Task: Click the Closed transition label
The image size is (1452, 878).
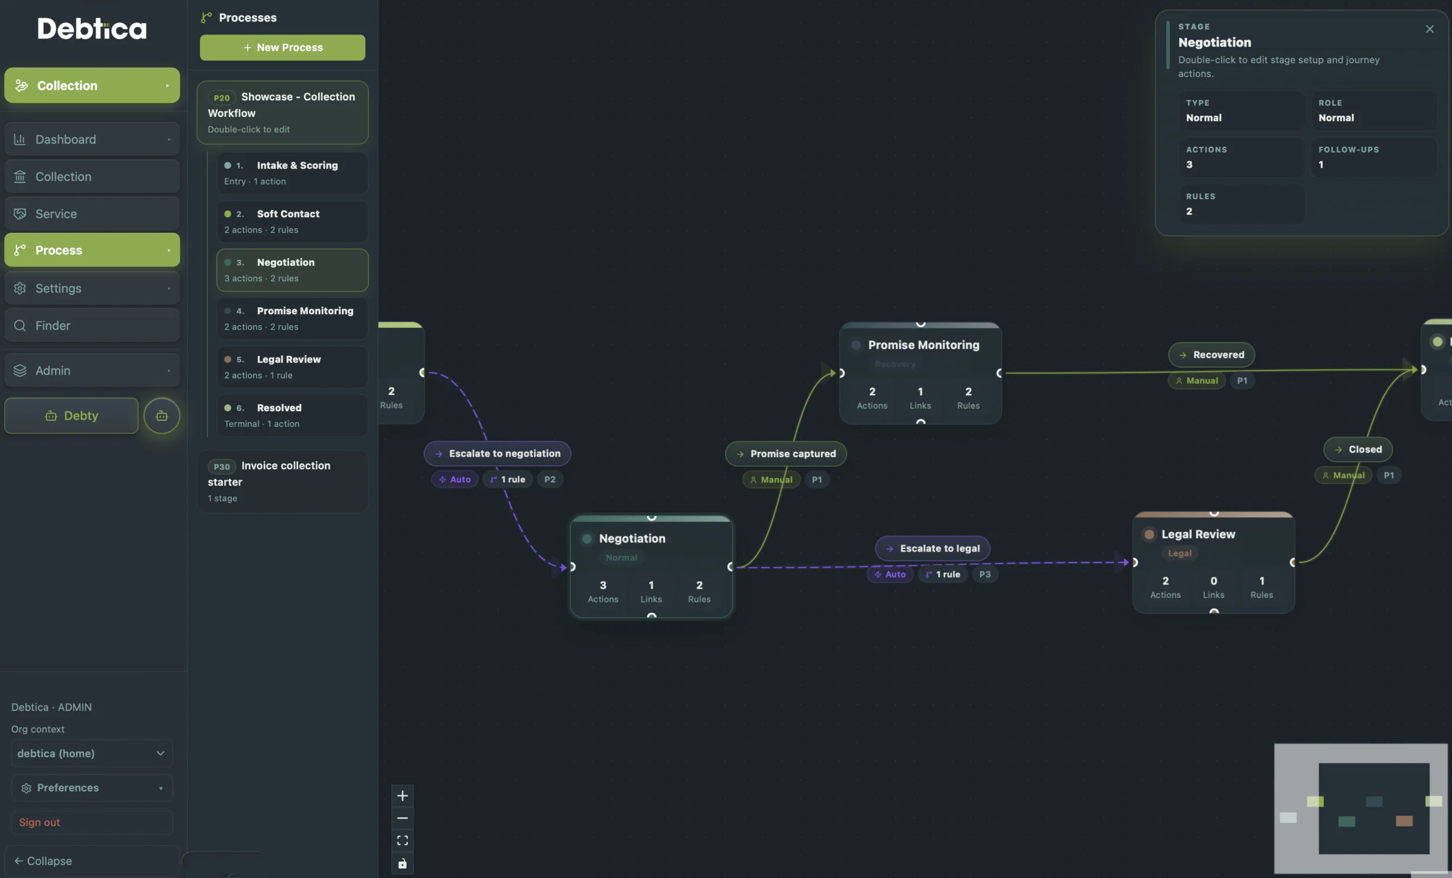Action: 1358,449
